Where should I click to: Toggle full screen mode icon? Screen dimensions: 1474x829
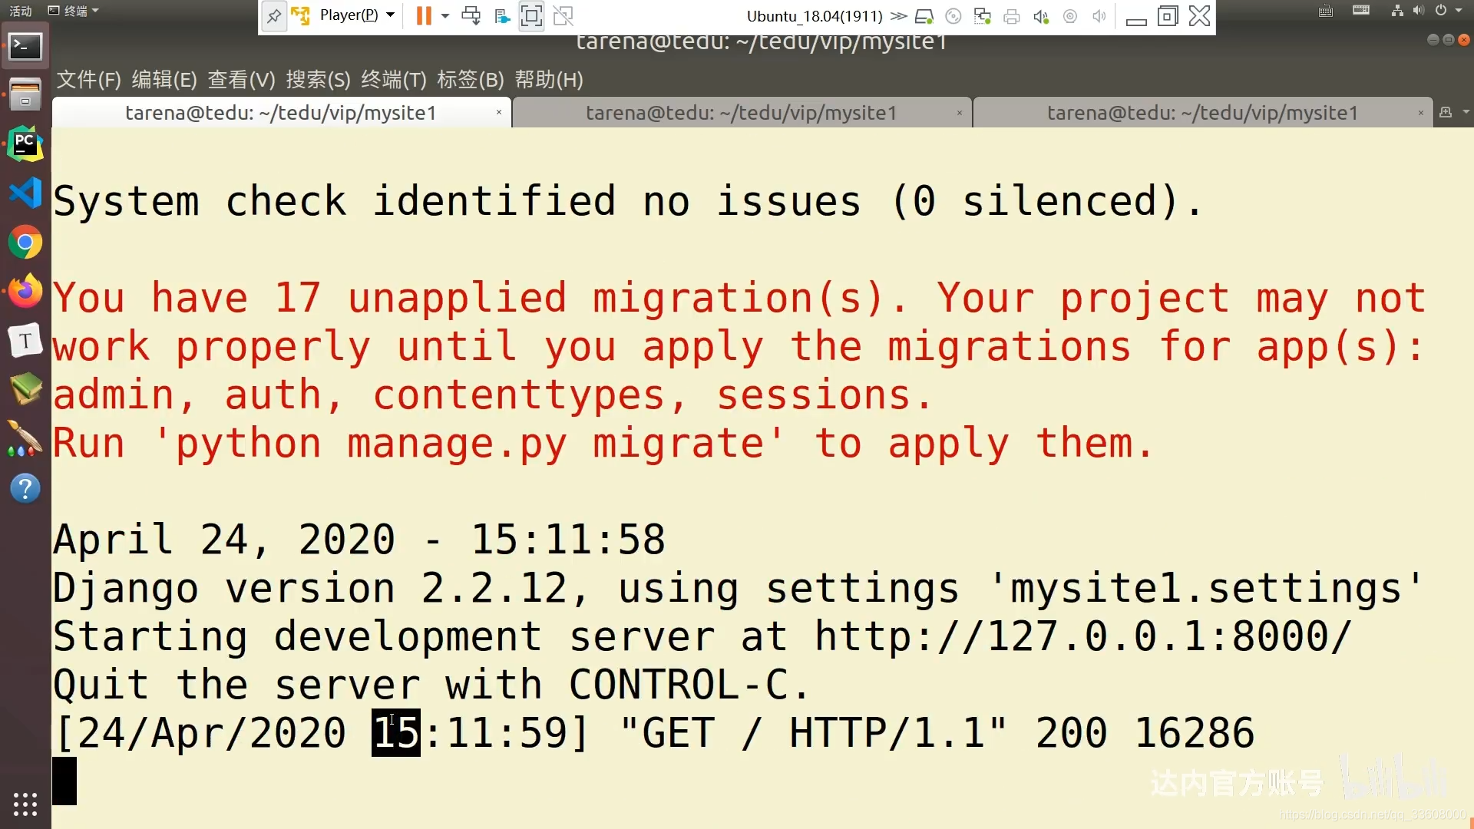531,16
